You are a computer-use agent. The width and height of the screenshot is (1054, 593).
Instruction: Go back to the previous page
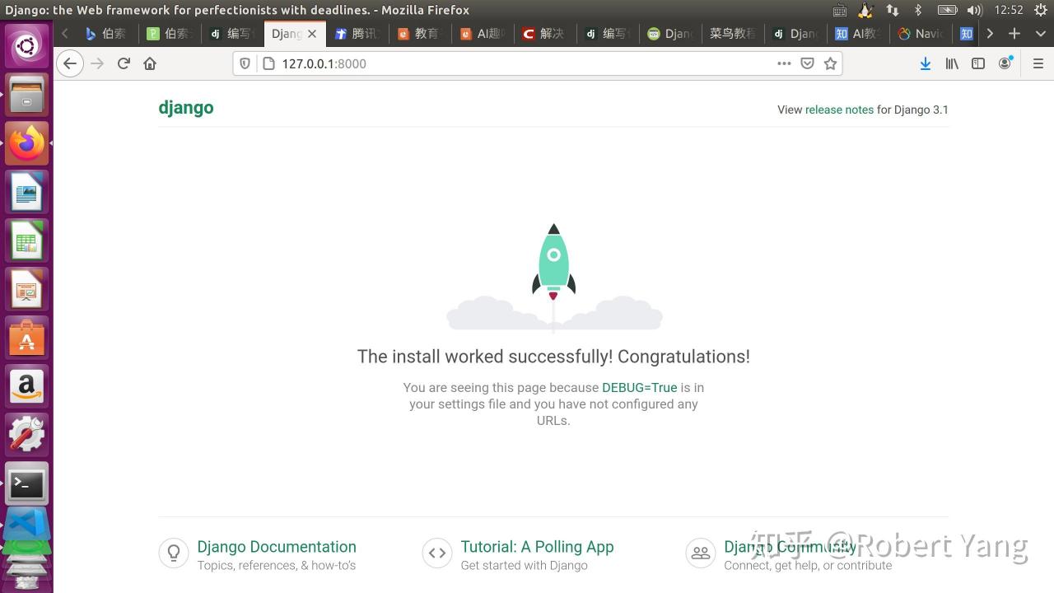70,63
